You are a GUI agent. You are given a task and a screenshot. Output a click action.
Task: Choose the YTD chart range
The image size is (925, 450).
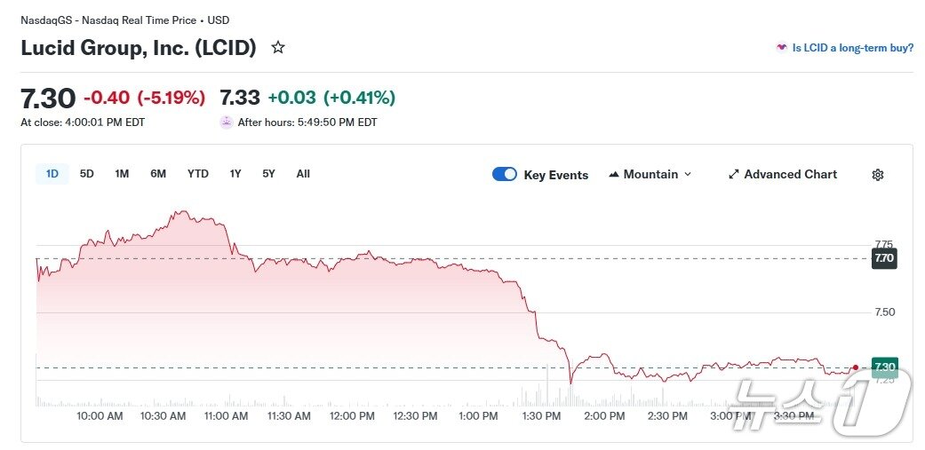(x=197, y=174)
